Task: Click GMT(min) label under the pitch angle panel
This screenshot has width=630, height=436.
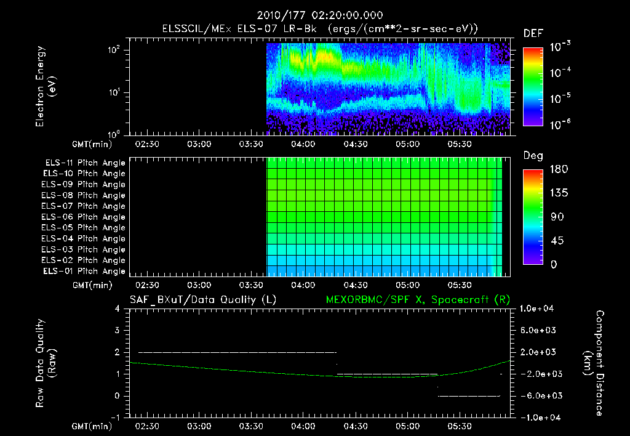Action: (x=92, y=285)
